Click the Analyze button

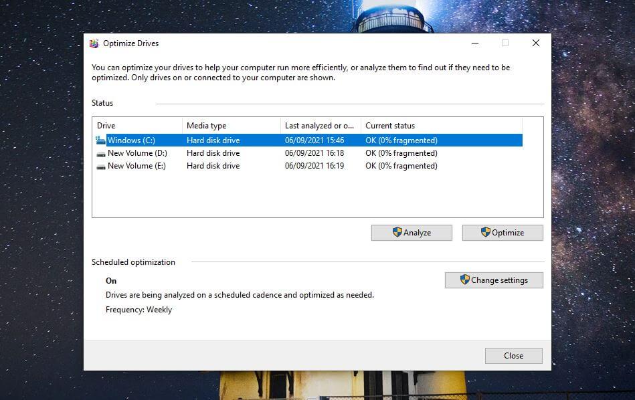(x=412, y=233)
